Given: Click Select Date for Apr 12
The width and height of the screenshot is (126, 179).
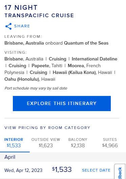Looking at the screenshot, I should pos(96,170).
